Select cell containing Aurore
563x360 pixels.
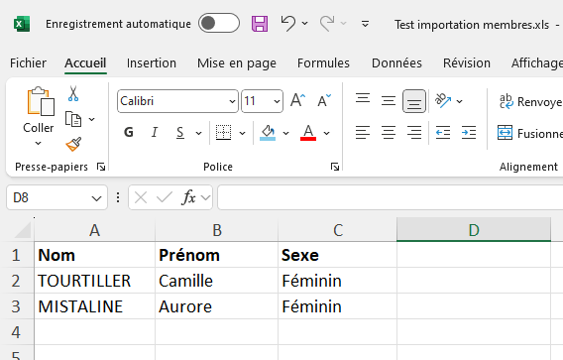(x=216, y=306)
